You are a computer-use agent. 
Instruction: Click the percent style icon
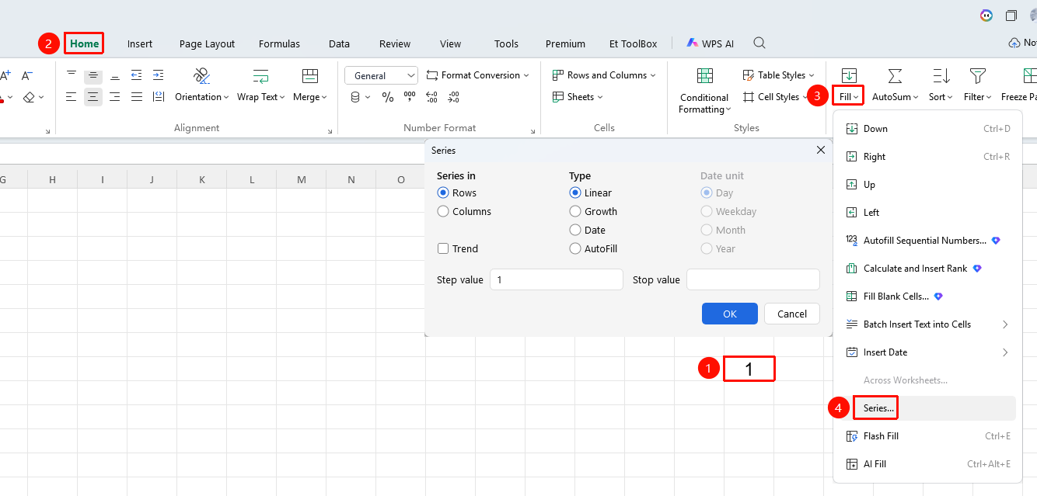tap(388, 97)
